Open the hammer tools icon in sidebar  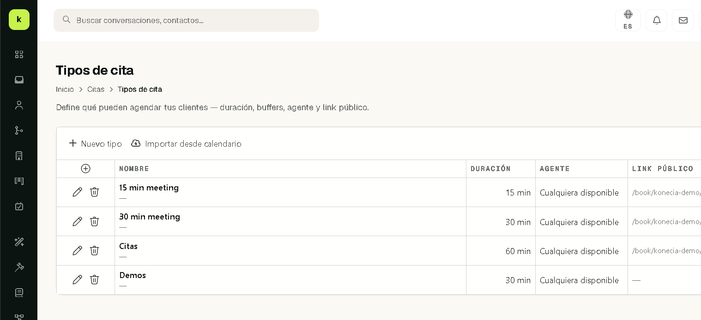point(19,267)
